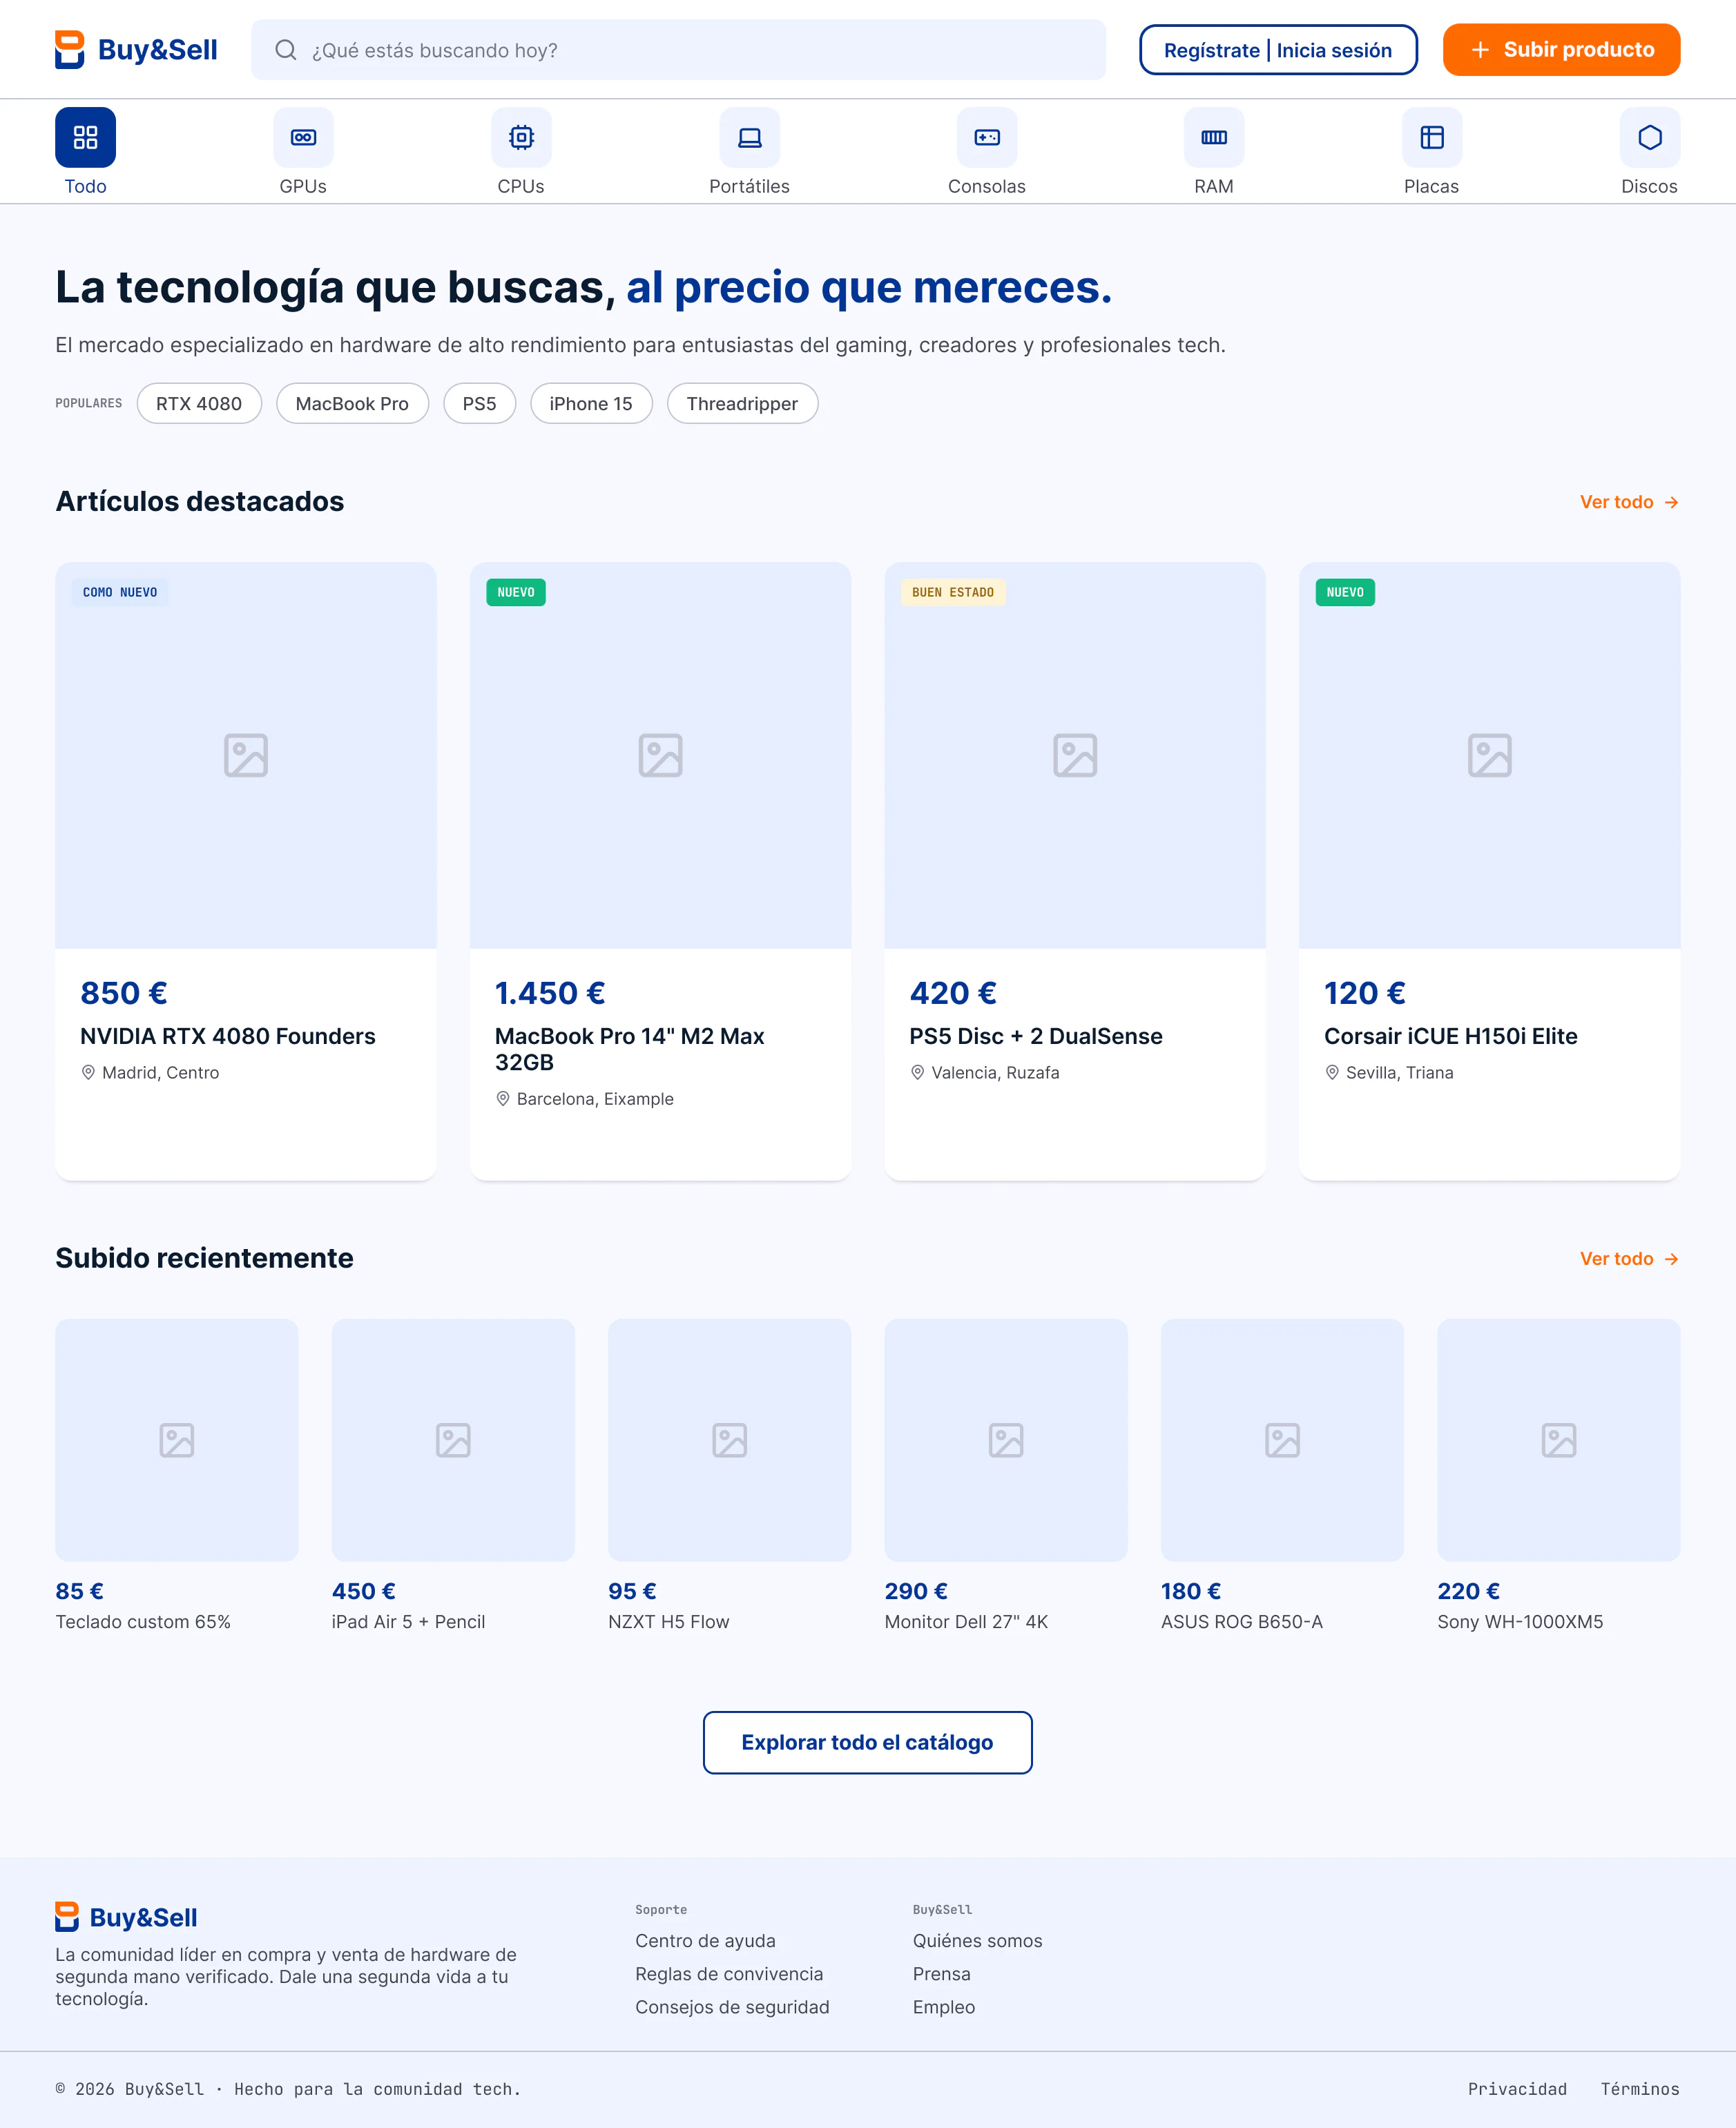Image resolution: width=1736 pixels, height=2128 pixels.
Task: Open Privacidad link in footer
Action: click(1517, 2089)
